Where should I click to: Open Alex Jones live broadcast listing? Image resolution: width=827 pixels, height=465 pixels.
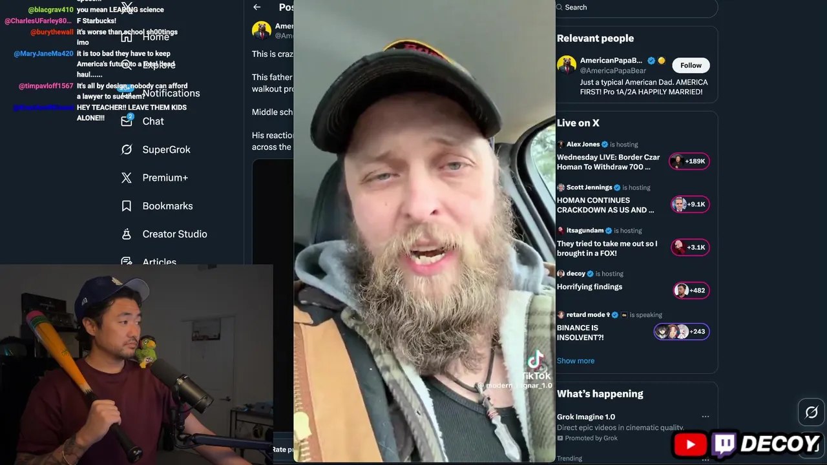click(x=609, y=161)
